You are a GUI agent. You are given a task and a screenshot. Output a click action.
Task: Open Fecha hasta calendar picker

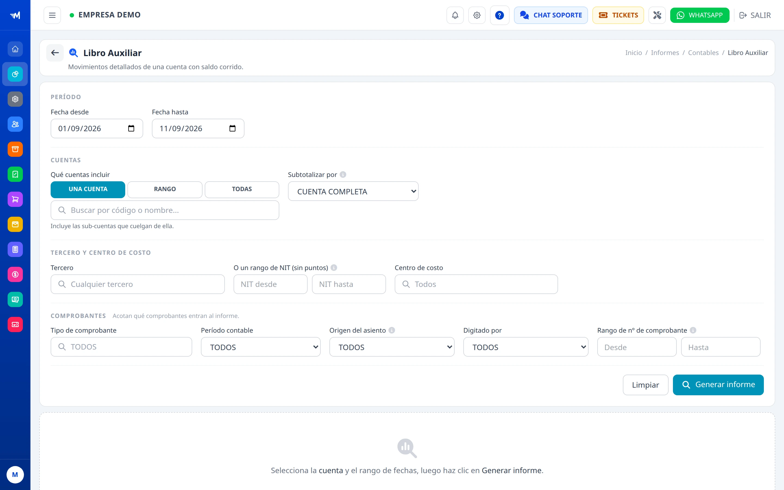point(232,128)
